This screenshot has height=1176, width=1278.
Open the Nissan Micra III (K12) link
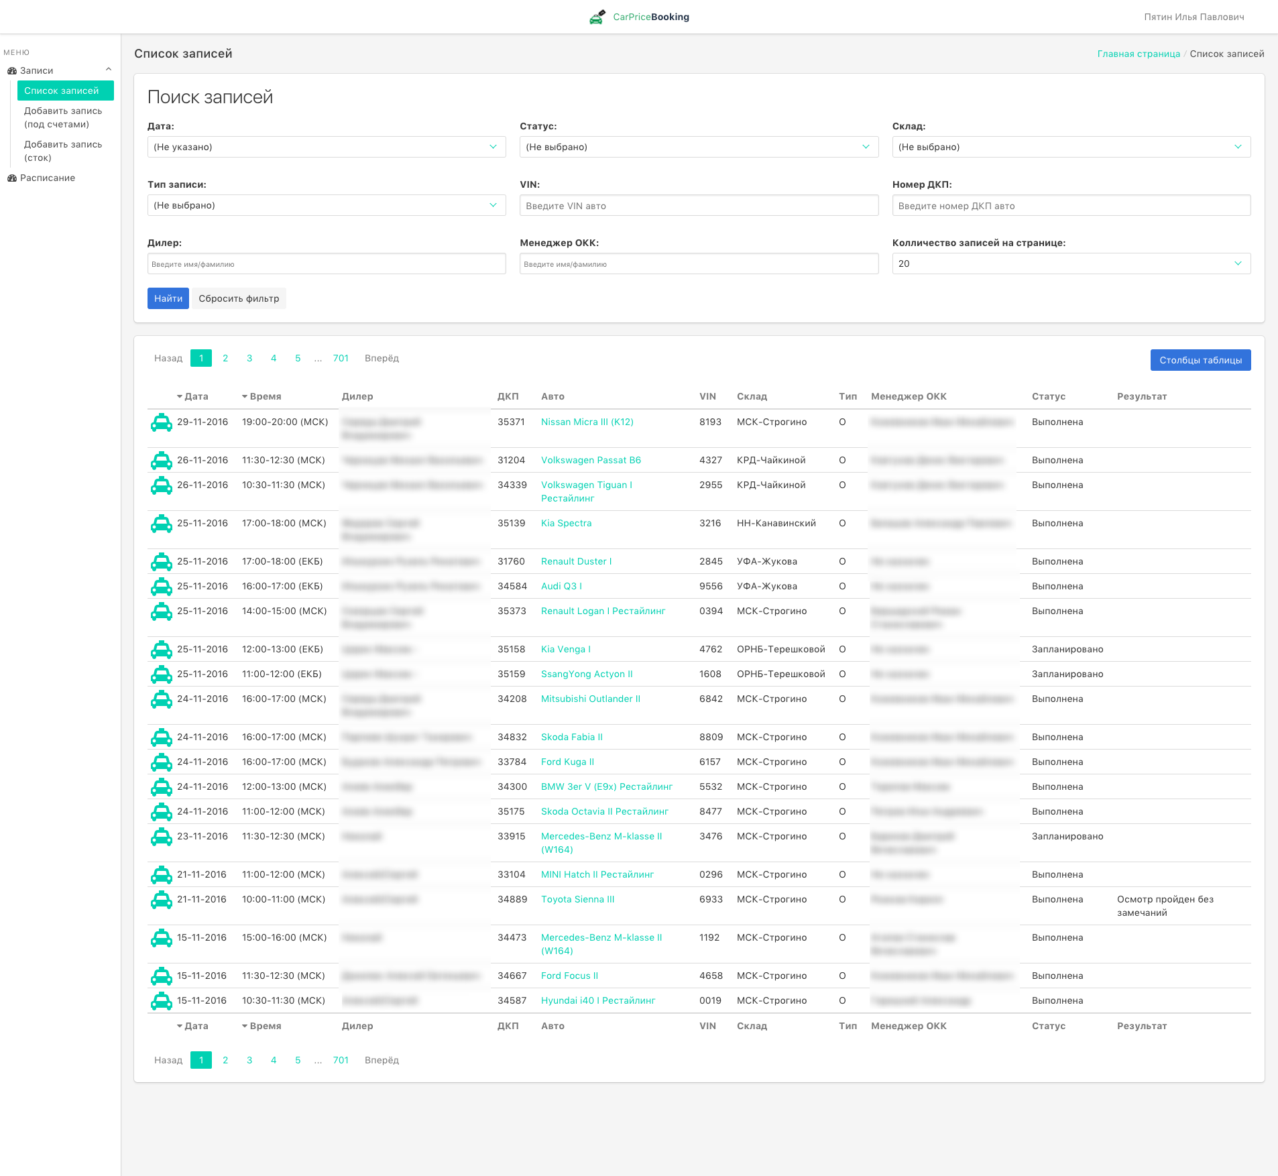(x=587, y=422)
